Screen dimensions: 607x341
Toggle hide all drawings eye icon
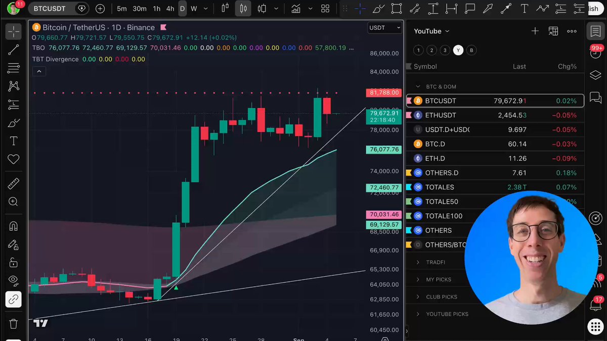pyautogui.click(x=14, y=281)
